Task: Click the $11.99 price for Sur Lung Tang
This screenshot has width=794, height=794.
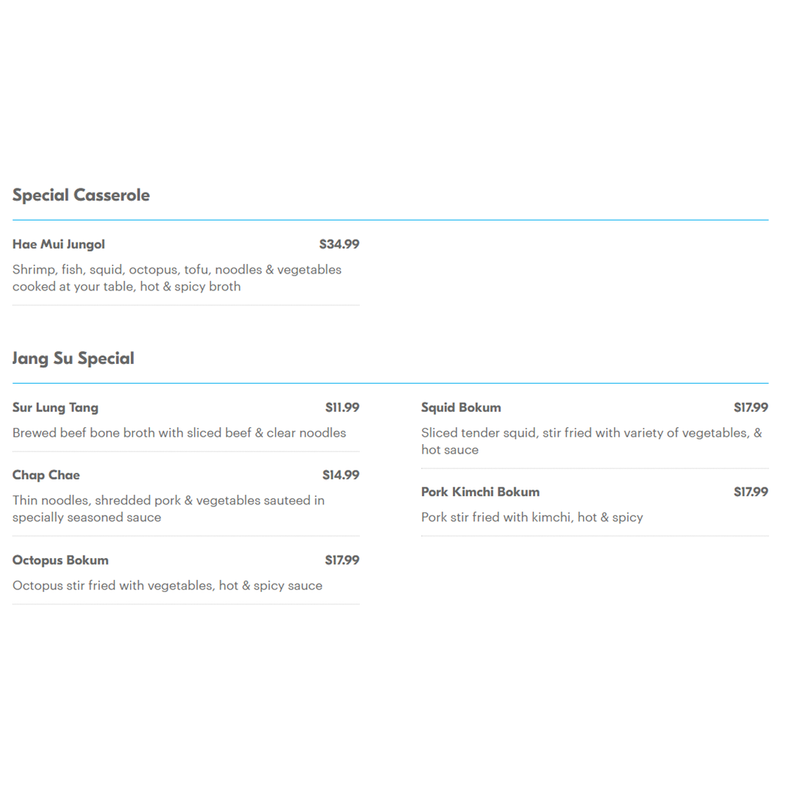Action: click(342, 407)
